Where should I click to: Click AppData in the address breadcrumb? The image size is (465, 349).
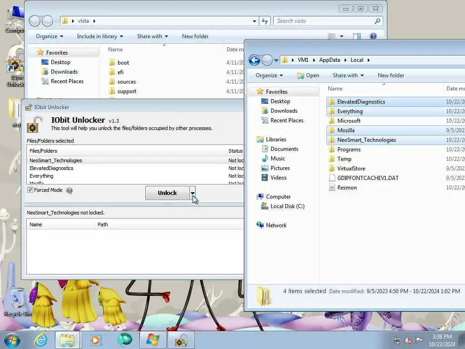tap(330, 60)
